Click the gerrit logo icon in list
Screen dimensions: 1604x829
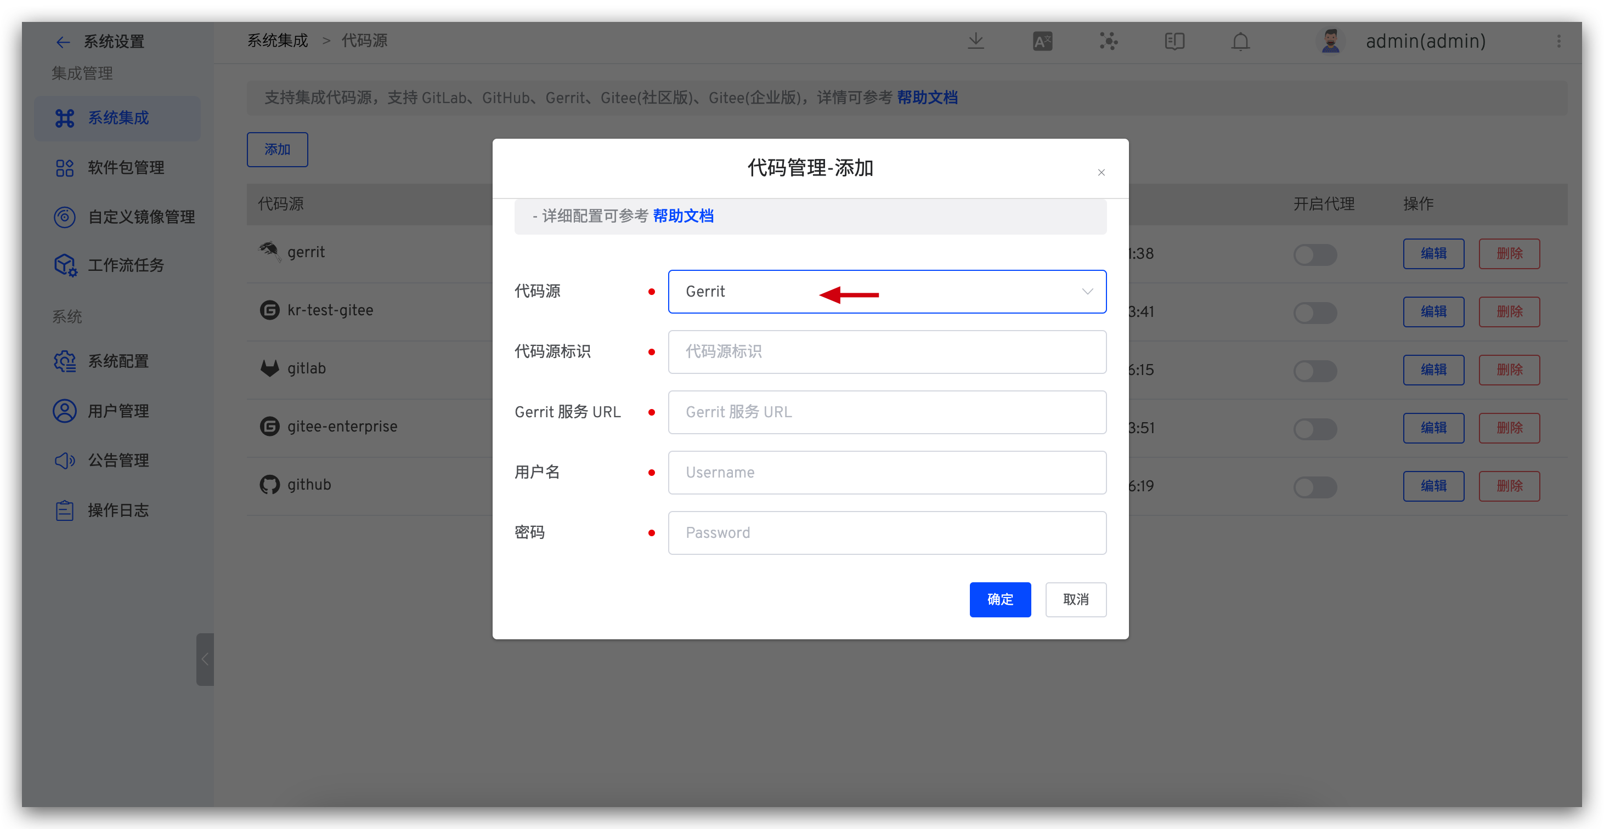(x=269, y=252)
